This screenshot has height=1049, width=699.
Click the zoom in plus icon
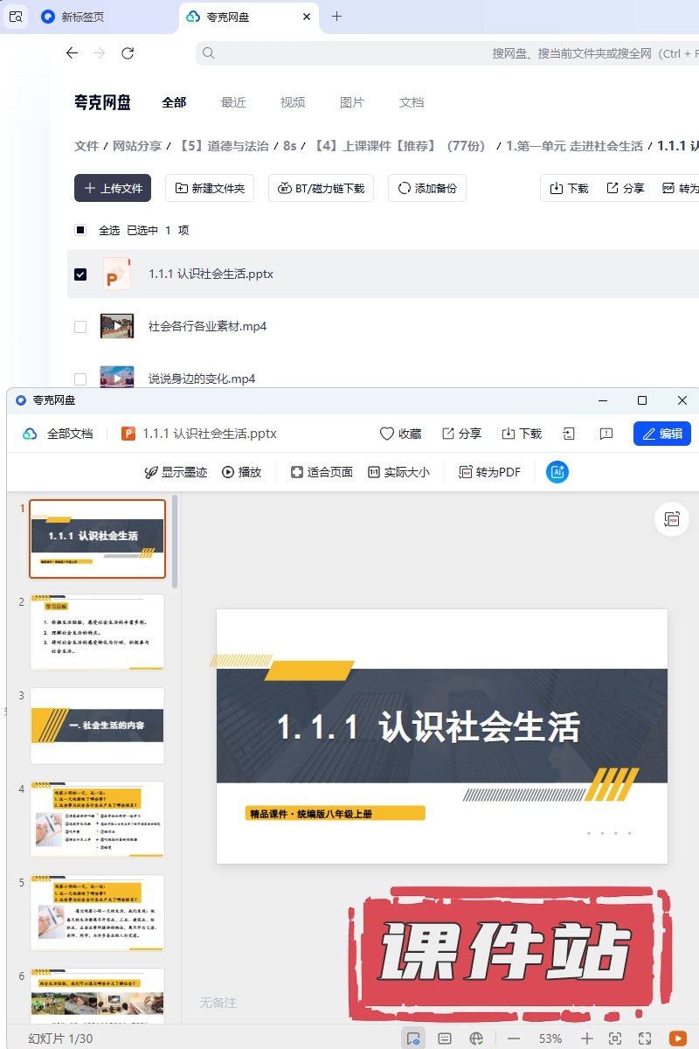[x=587, y=1038]
